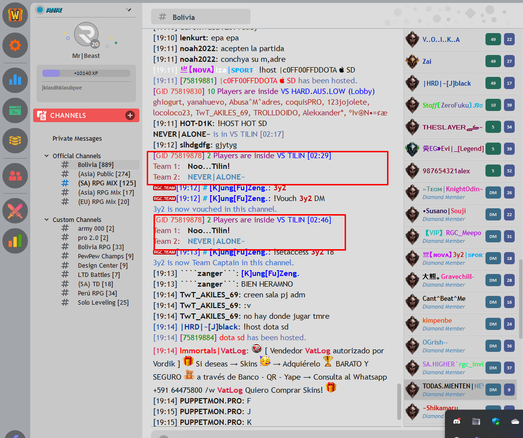Image resolution: width=523 pixels, height=438 pixels.
Task: Open the (Asia) RPG Mix [17] channel
Action: point(106,193)
